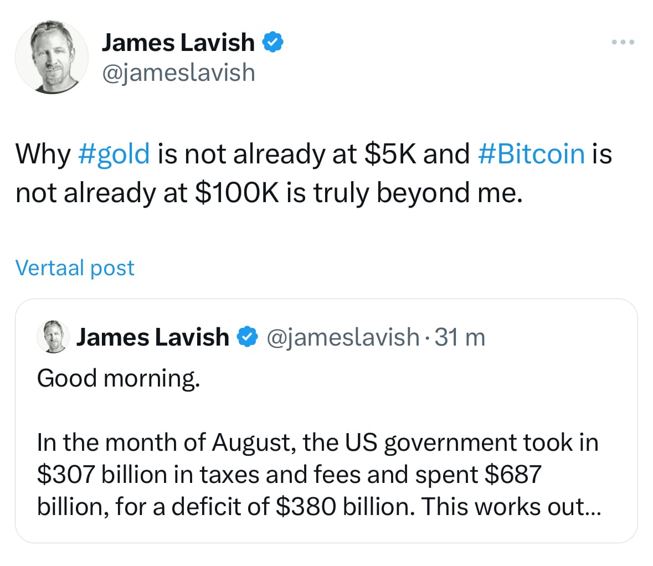
Task: Open the #Bitcoin hashtag
Action: 531,153
